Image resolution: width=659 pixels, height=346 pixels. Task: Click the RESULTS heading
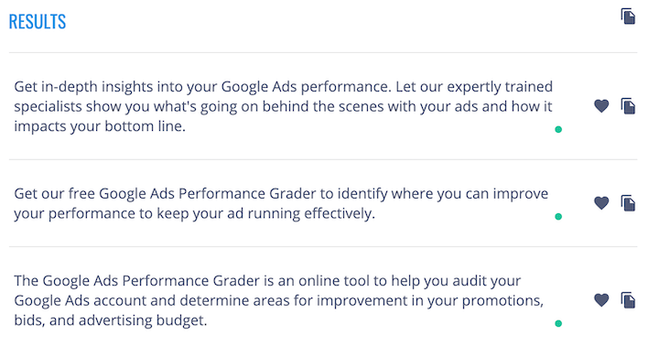(x=38, y=22)
